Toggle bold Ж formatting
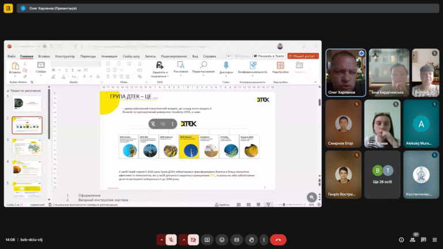Screen dimensions: 443x249 54,70
